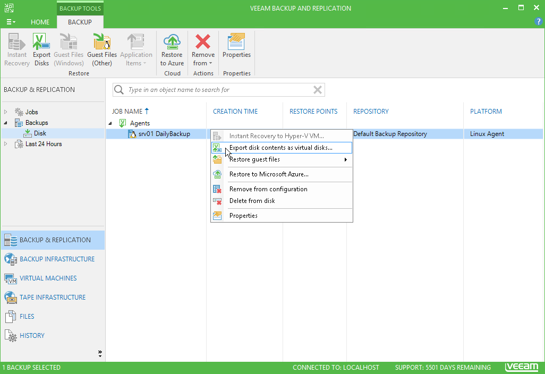The height and width of the screenshot is (374, 545).
Task: Click the application icon in title bar
Action: [9, 8]
